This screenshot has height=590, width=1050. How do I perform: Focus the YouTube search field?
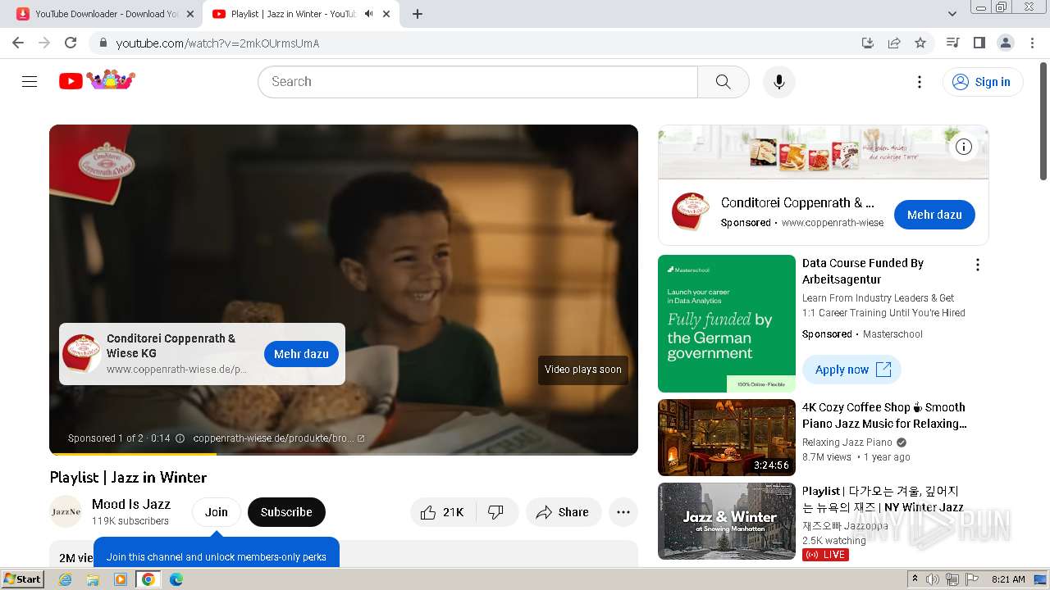478,82
